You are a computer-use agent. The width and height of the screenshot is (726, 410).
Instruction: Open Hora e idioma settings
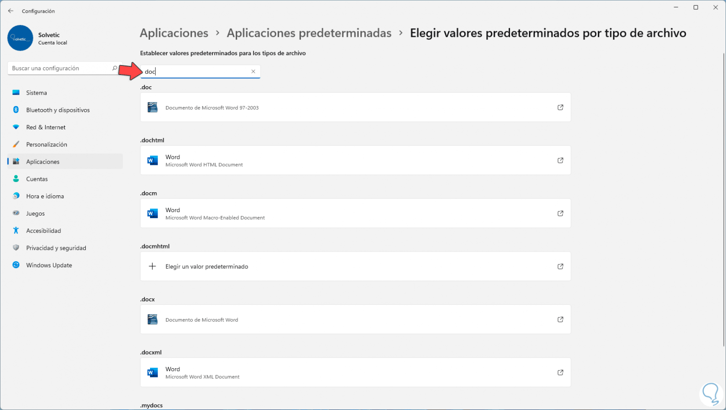pos(65,196)
